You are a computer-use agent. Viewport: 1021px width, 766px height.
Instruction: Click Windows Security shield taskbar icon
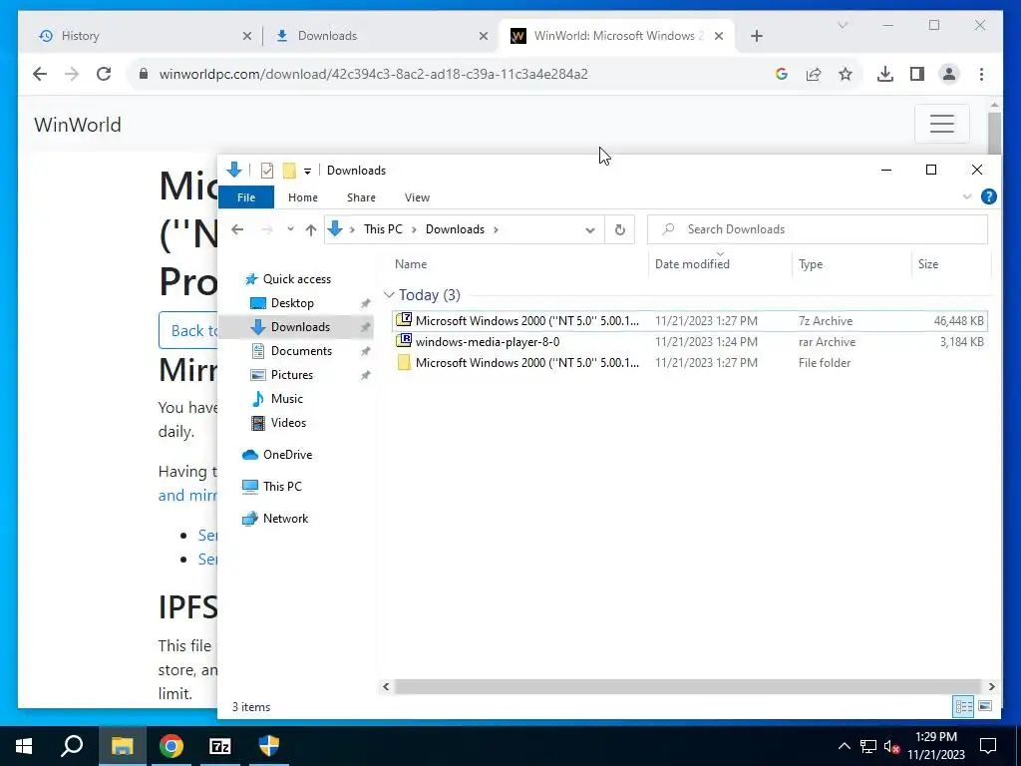269,746
